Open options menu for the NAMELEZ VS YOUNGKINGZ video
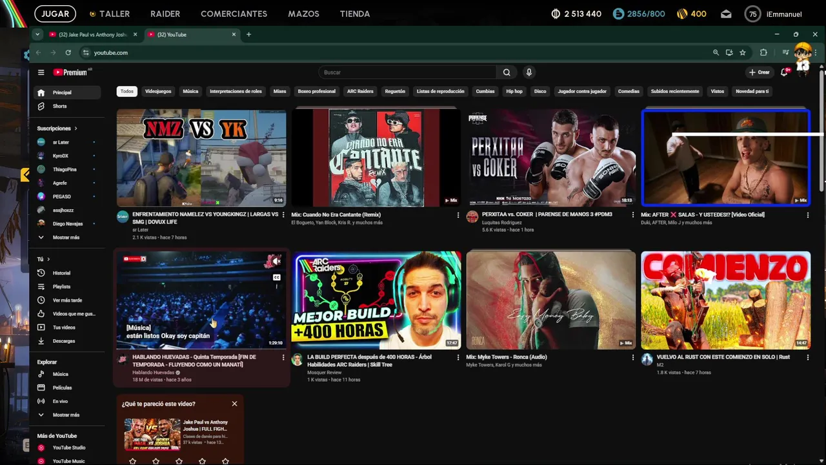The height and width of the screenshot is (465, 826). pyautogui.click(x=283, y=215)
